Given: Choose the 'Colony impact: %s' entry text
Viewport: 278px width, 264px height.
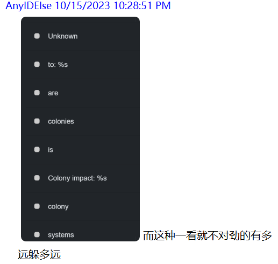Looking at the screenshot, I should [x=77, y=178].
